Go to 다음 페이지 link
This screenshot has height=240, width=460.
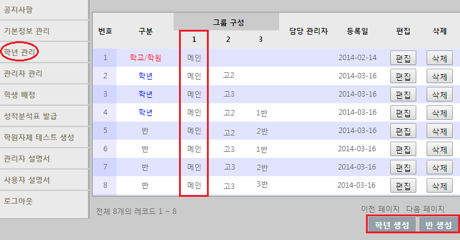click(425, 209)
